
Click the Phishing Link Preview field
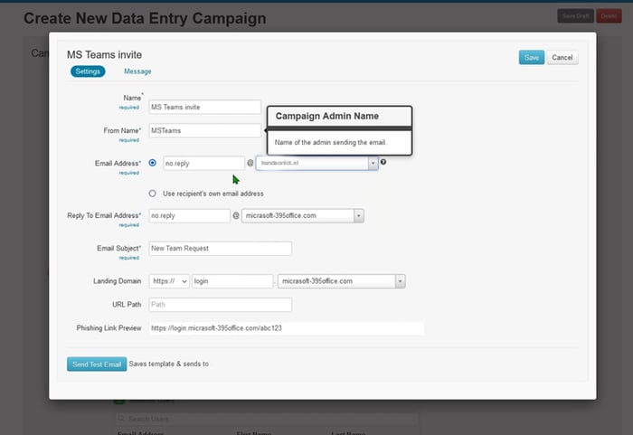(x=287, y=328)
